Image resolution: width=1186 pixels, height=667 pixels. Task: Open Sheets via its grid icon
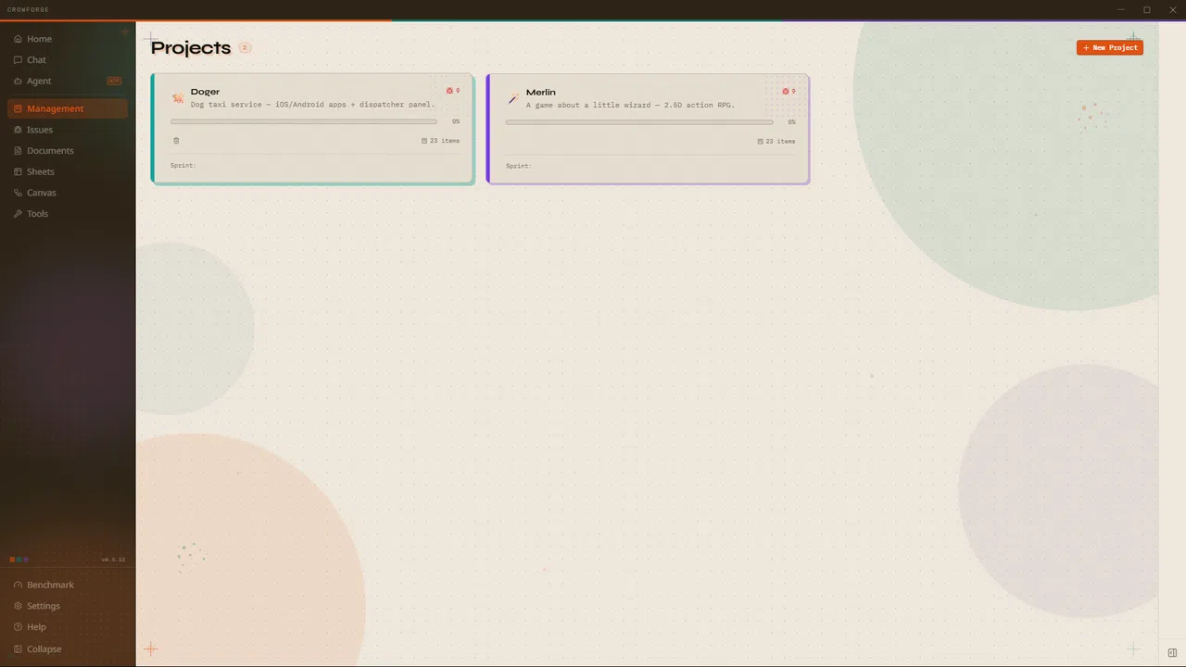tap(18, 171)
